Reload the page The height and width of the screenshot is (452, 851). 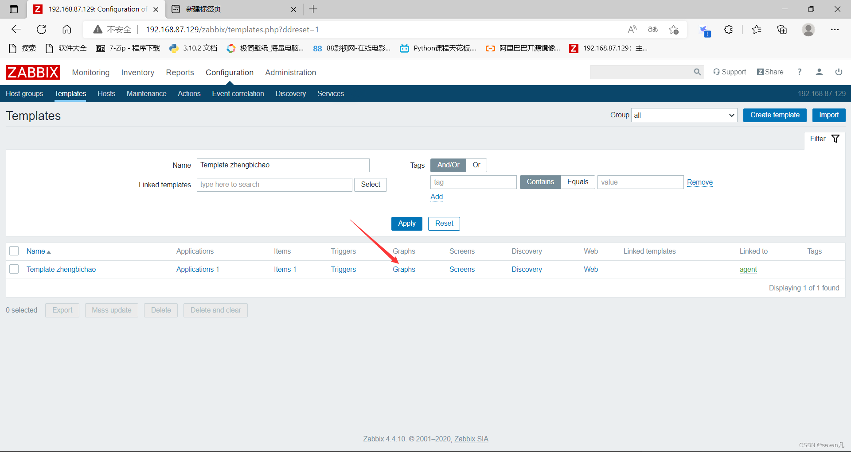(42, 30)
